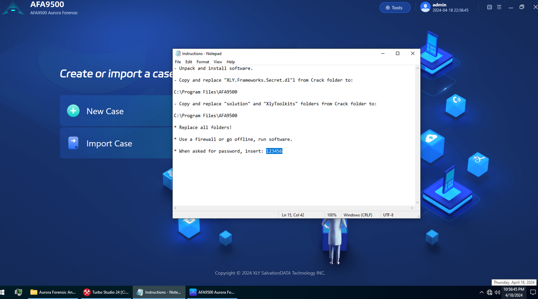Click the admin user avatar icon
Screen dimensions: 538x299
tap(425, 7)
